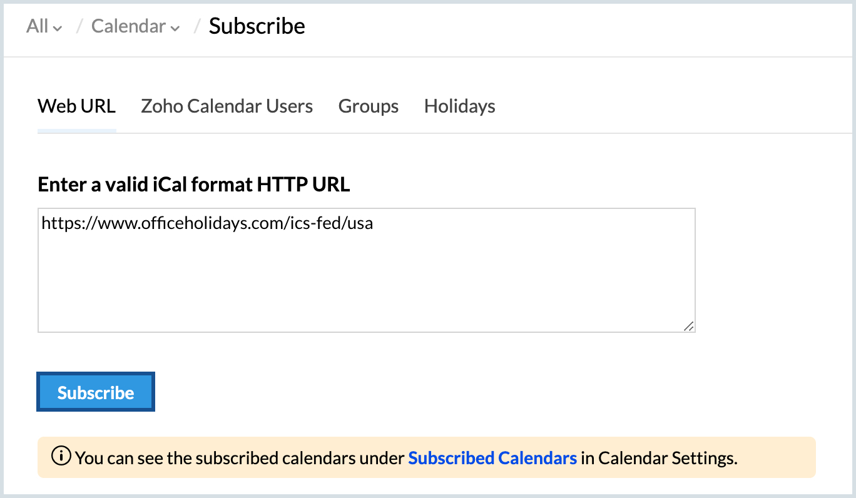The width and height of the screenshot is (856, 498).
Task: Click the Subscribe page title in the breadcrumb
Action: [x=257, y=26]
